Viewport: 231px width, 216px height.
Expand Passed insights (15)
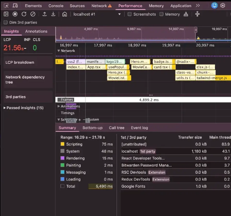click(23, 108)
